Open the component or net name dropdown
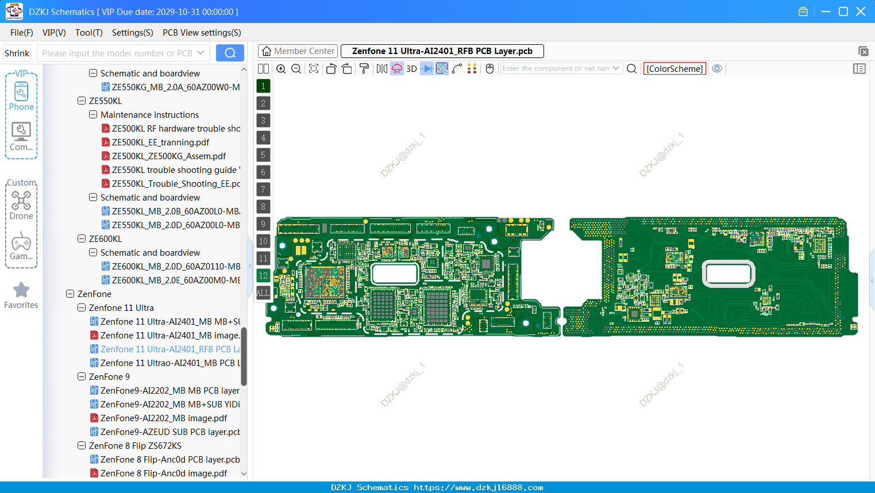The image size is (875, 493). pyautogui.click(x=616, y=68)
